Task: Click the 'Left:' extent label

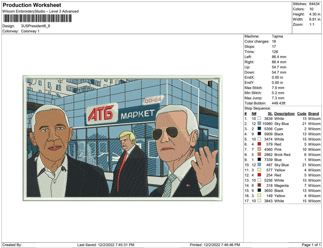Action: (248, 57)
